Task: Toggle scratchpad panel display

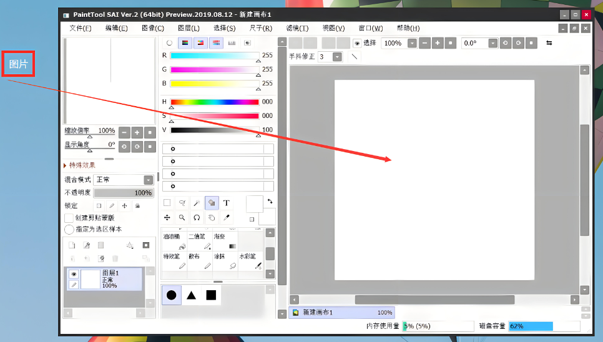Action: coord(247,42)
